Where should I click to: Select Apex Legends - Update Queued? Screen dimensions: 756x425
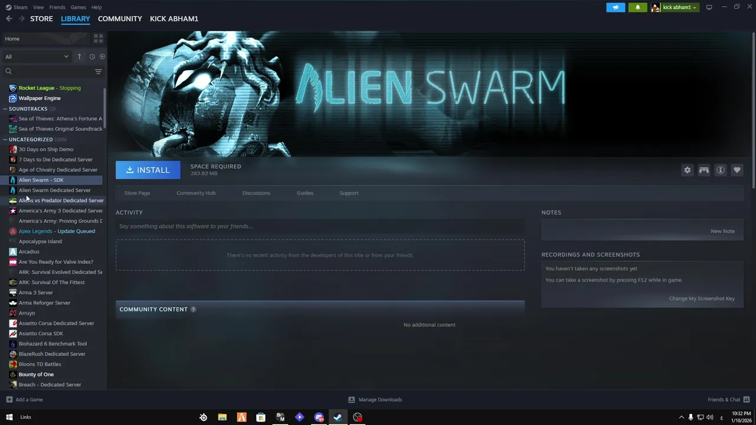coord(57,231)
